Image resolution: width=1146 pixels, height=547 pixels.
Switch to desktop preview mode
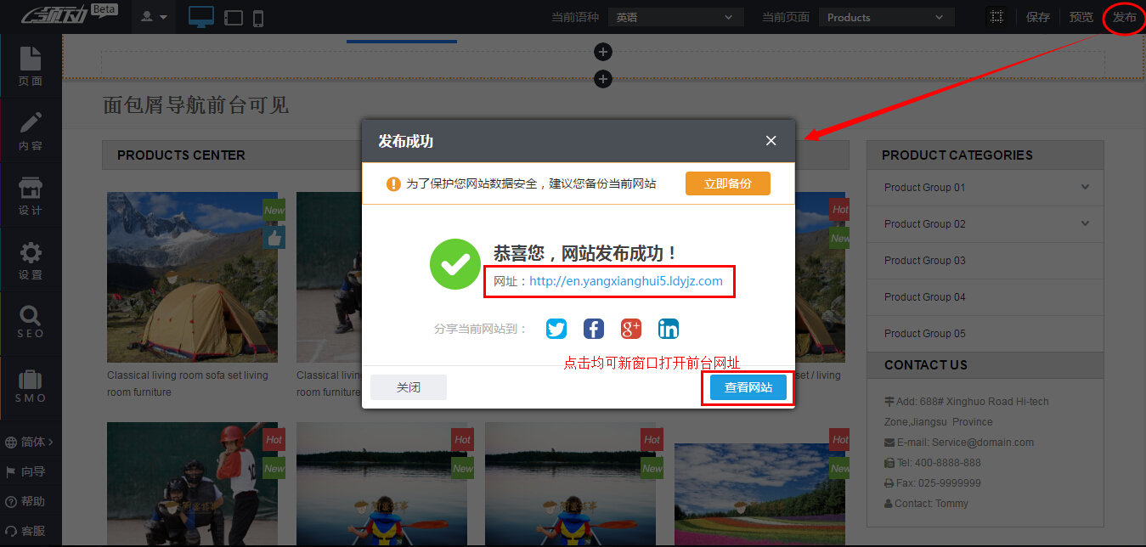point(201,15)
